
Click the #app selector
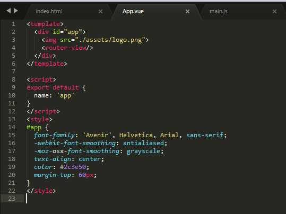coord(34,127)
